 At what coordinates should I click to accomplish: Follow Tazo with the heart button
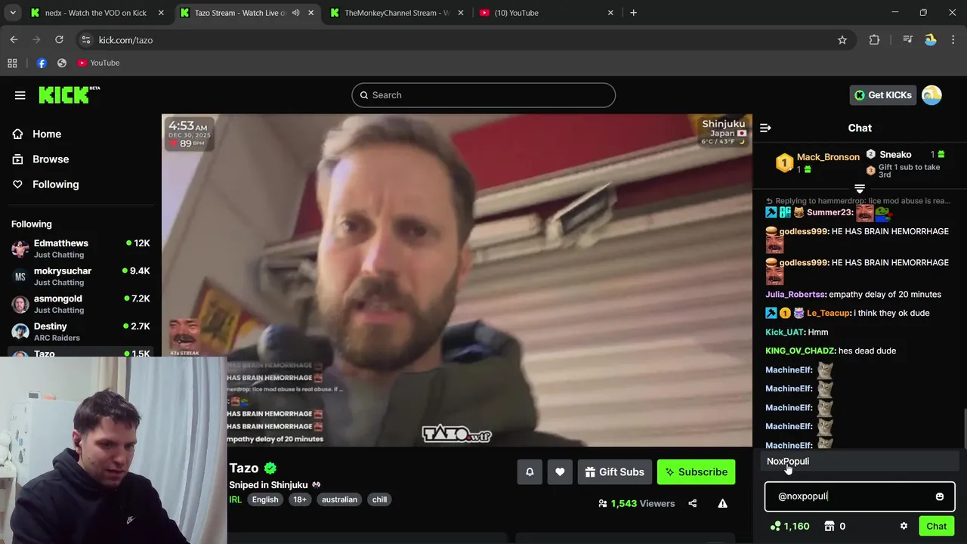coord(560,472)
